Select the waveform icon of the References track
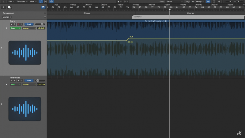This screenshot has height=138, width=245. (25, 109)
